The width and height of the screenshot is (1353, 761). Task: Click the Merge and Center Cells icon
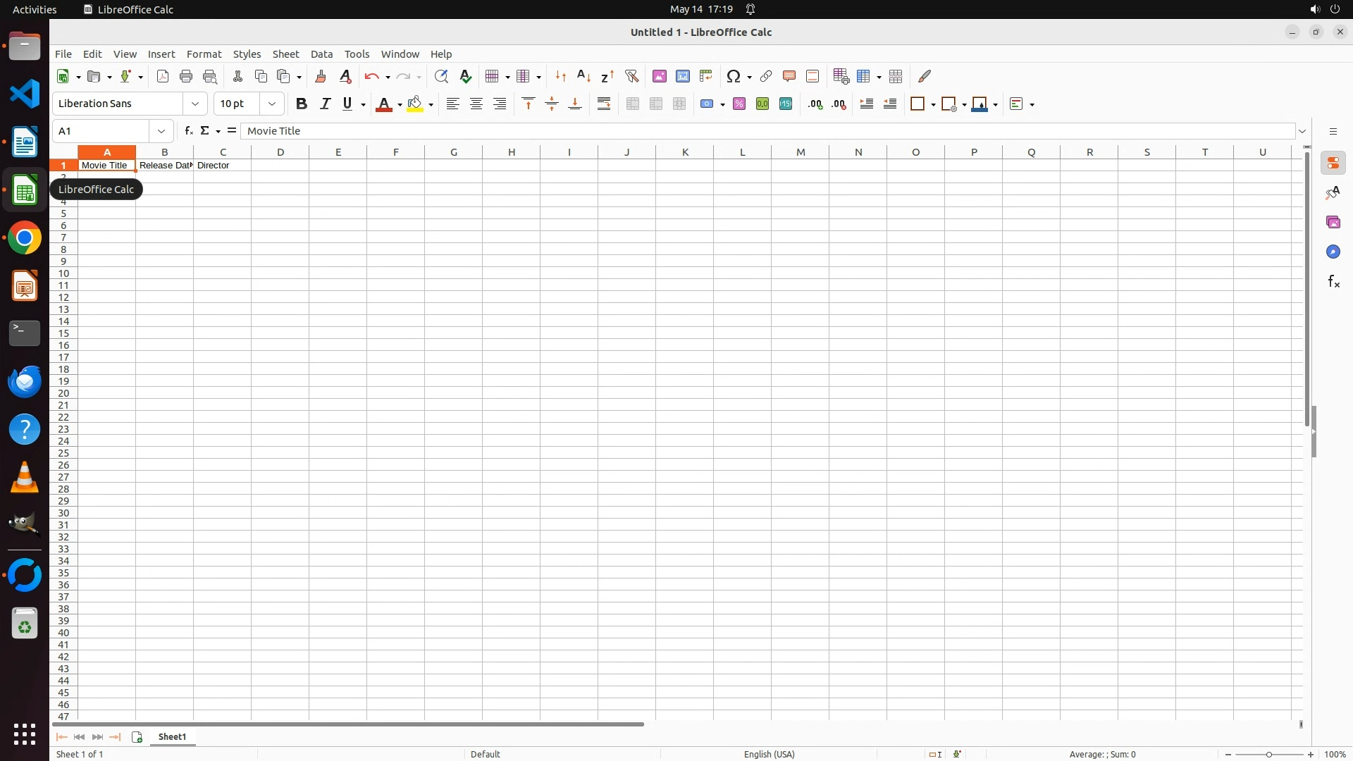tap(633, 104)
